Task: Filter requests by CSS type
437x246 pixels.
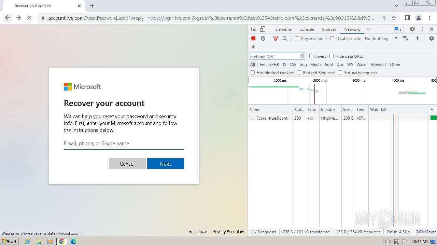Action: click(293, 65)
